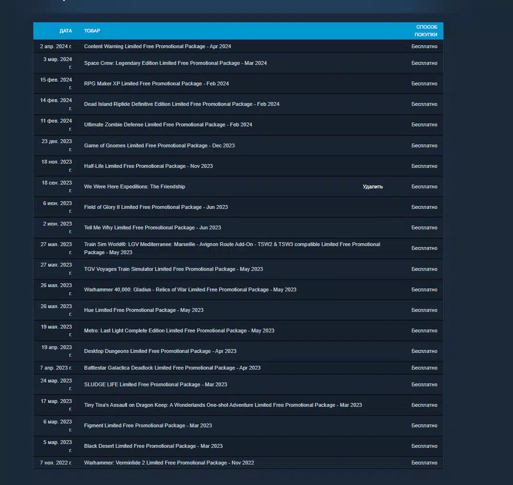The height and width of the screenshot is (485, 513).
Task: Select the ТОВАР column header
Action: click(92, 31)
